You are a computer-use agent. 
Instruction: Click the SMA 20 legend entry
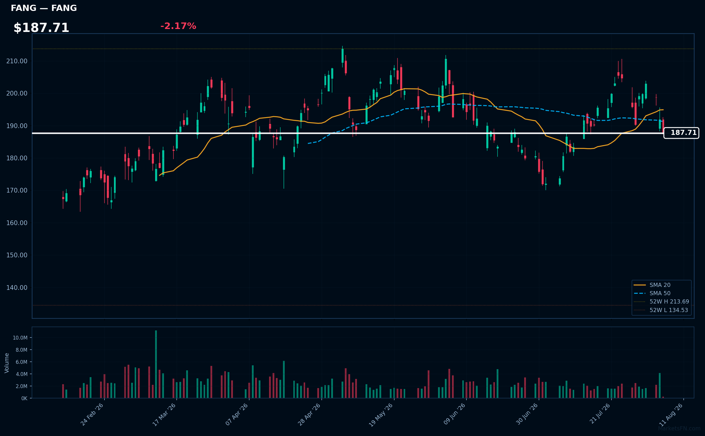point(660,285)
